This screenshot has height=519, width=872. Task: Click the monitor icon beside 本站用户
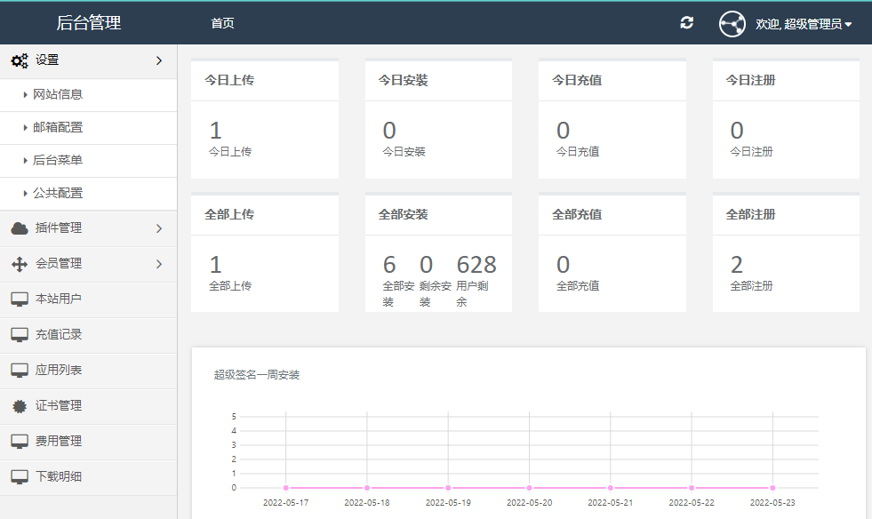tap(20, 299)
